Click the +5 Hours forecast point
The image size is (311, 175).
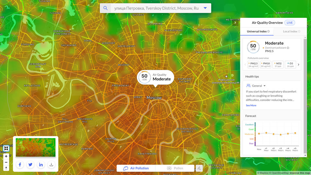click(x=295, y=133)
